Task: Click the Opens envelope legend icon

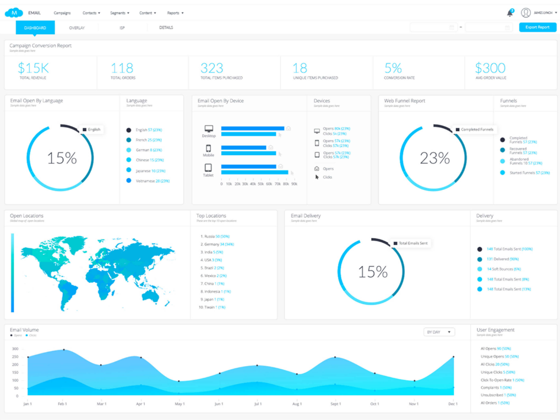Action: pos(317,169)
